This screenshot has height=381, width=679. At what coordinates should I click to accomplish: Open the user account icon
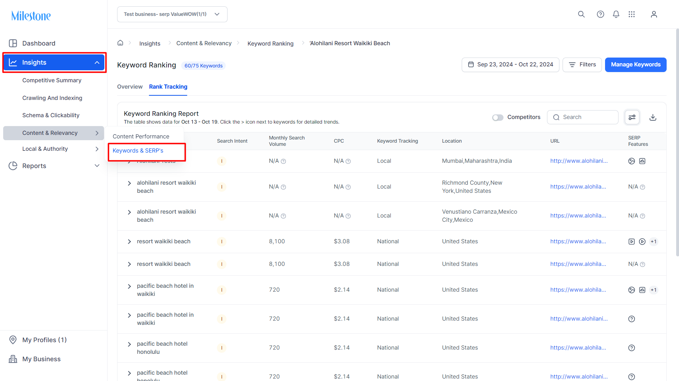pyautogui.click(x=654, y=14)
